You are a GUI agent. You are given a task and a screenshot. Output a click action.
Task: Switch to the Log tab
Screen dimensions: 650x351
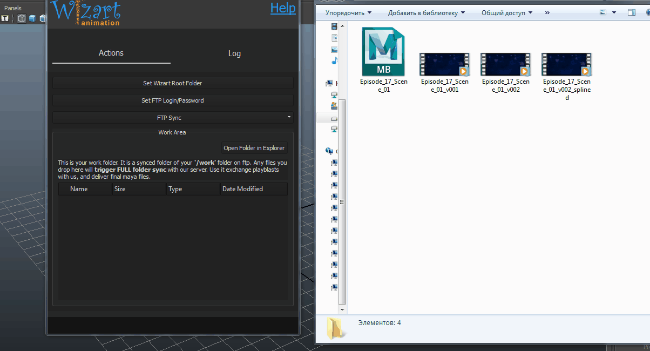[234, 53]
